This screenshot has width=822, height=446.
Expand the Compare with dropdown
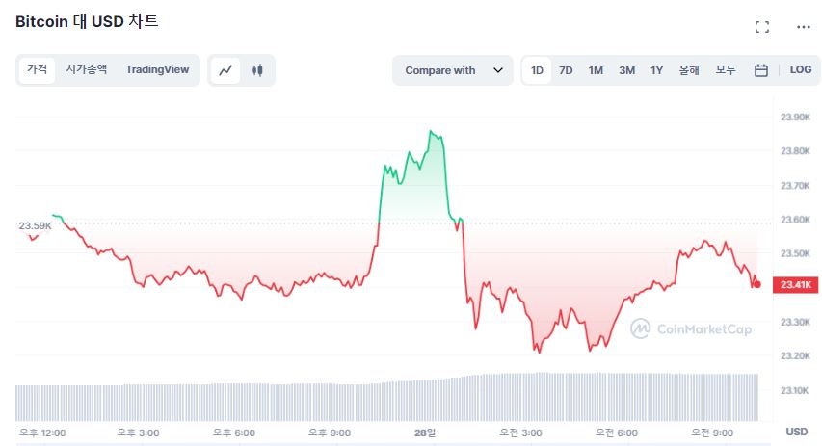[452, 70]
